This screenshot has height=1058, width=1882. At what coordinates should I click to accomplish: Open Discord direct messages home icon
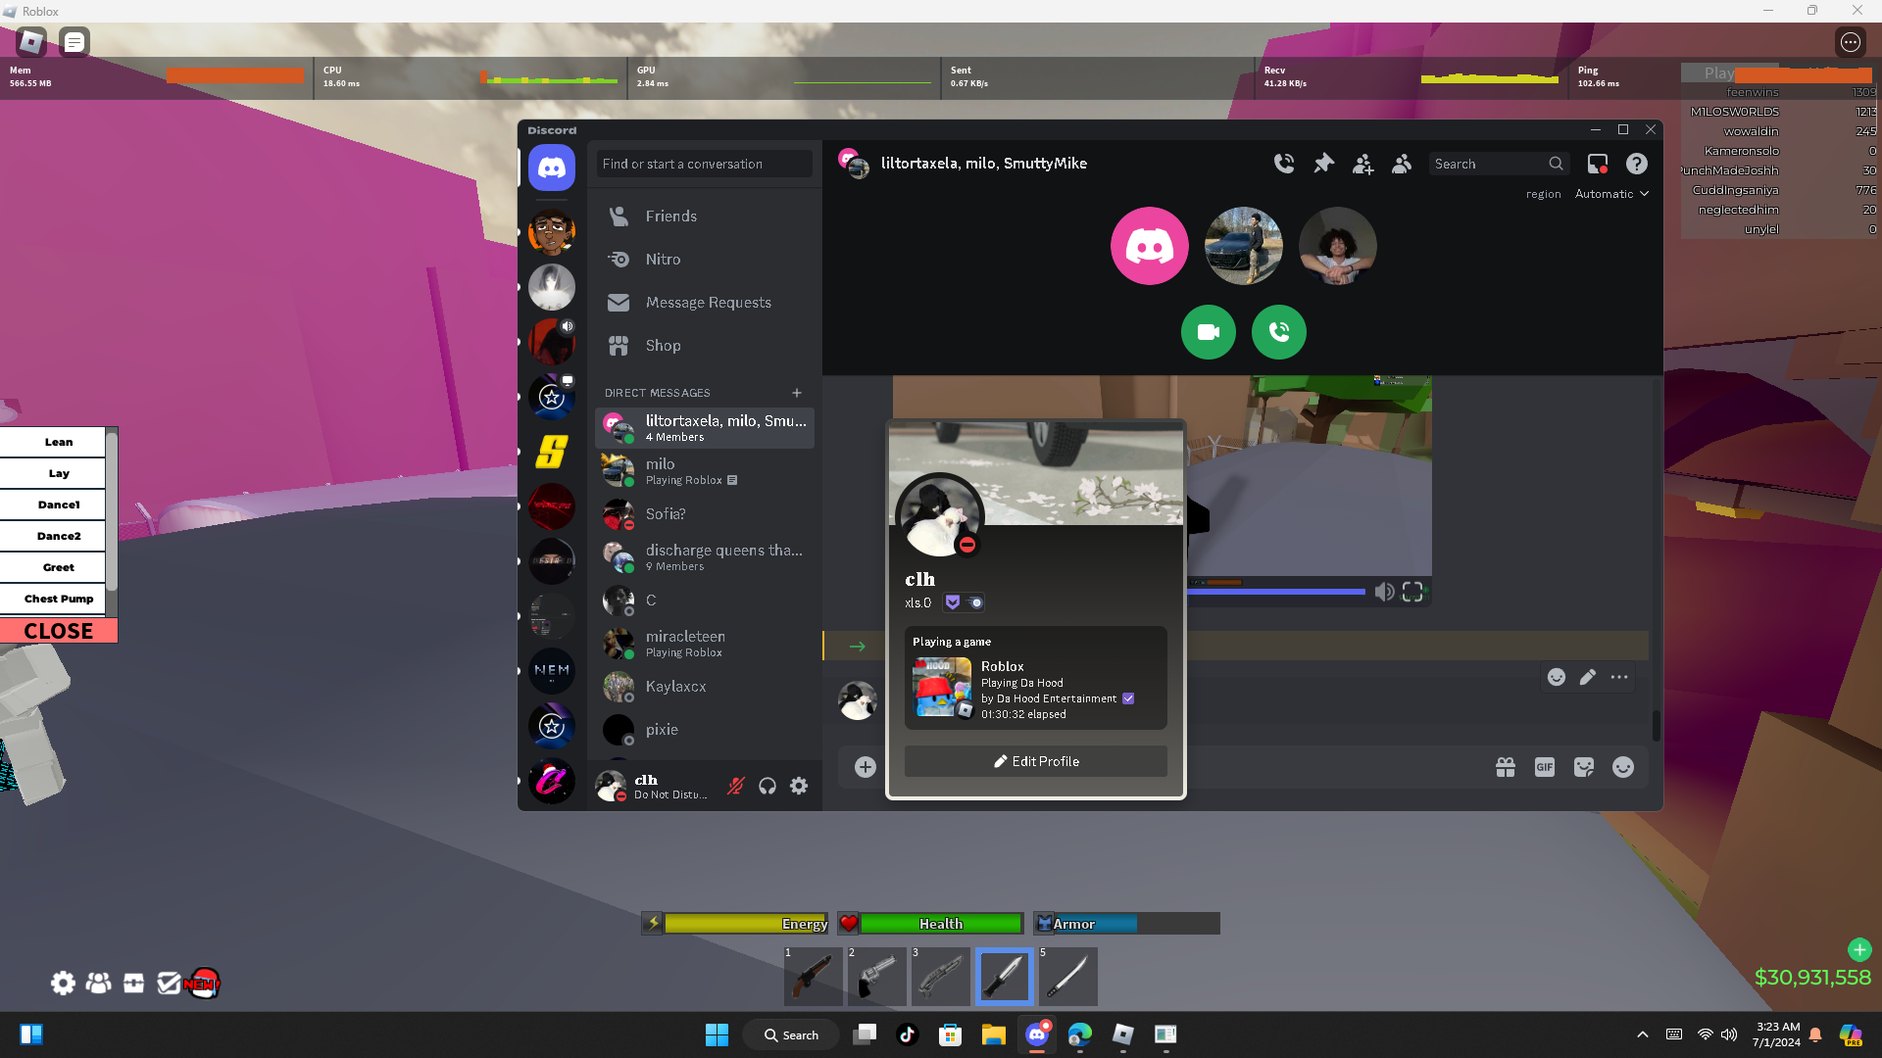coord(552,168)
